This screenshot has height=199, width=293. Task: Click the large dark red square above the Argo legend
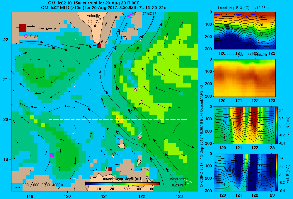point(23,28)
